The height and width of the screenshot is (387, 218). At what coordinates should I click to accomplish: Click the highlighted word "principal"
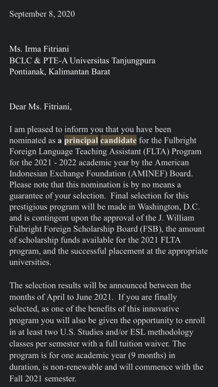coord(81,141)
